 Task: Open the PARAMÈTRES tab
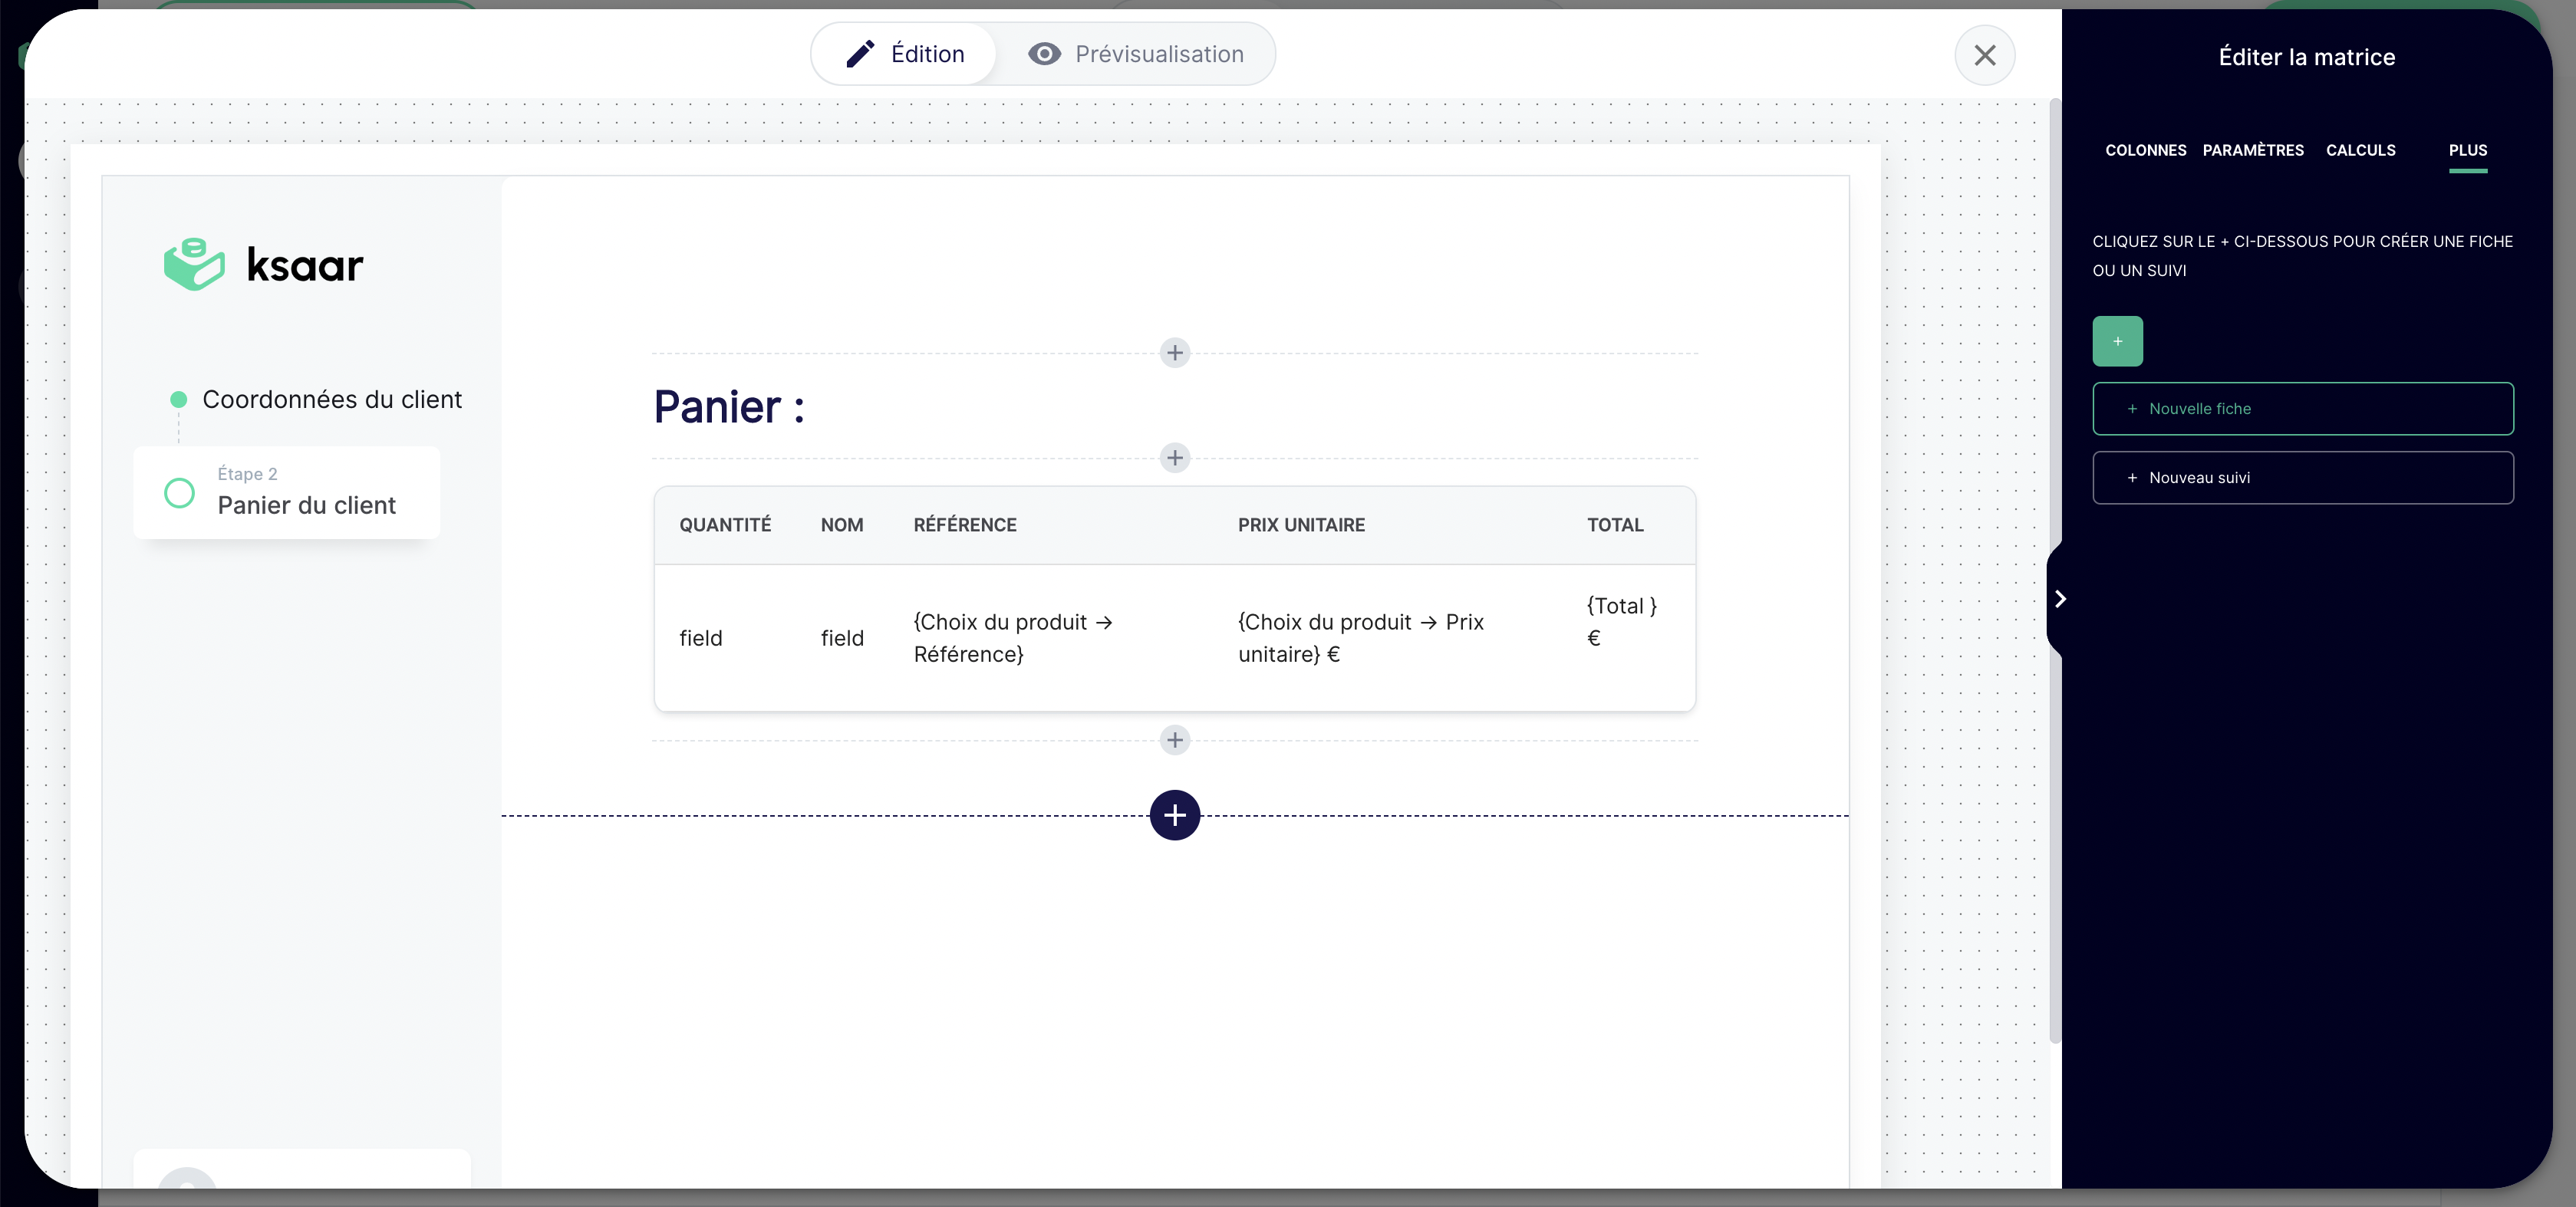click(x=2252, y=150)
